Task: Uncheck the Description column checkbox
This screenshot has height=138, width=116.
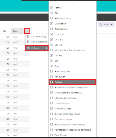Action: pyautogui.click(x=52, y=24)
